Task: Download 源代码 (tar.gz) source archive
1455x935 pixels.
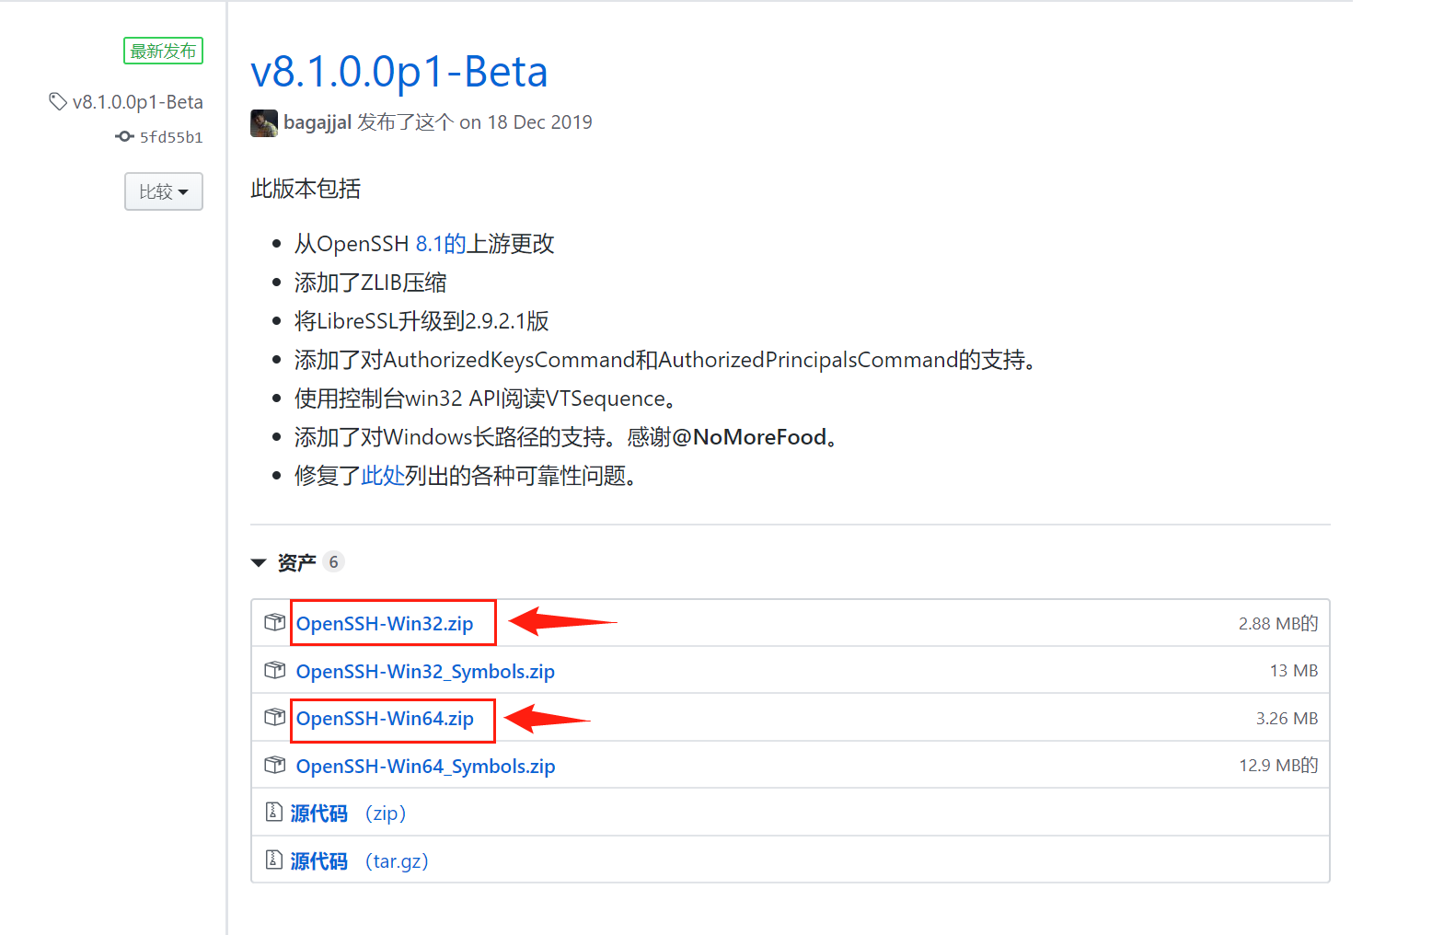Action: [x=360, y=860]
